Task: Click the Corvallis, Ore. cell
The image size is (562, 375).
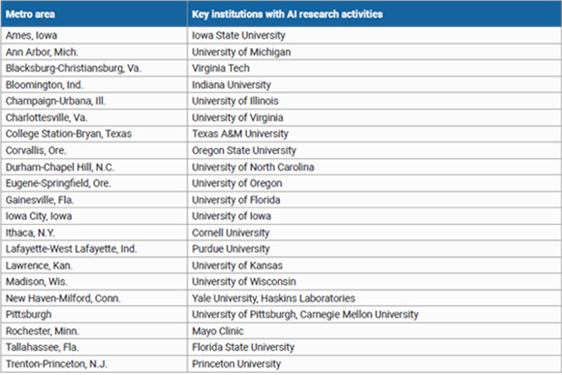Action: tap(94, 150)
